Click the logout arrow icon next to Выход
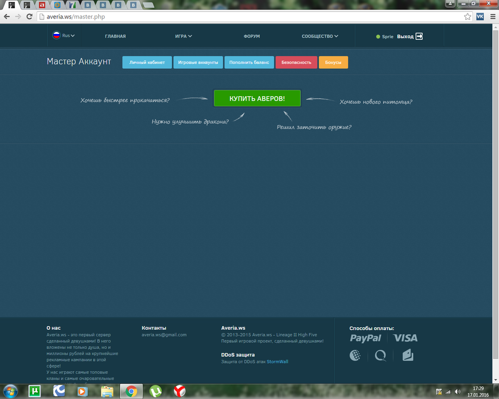 coord(419,36)
